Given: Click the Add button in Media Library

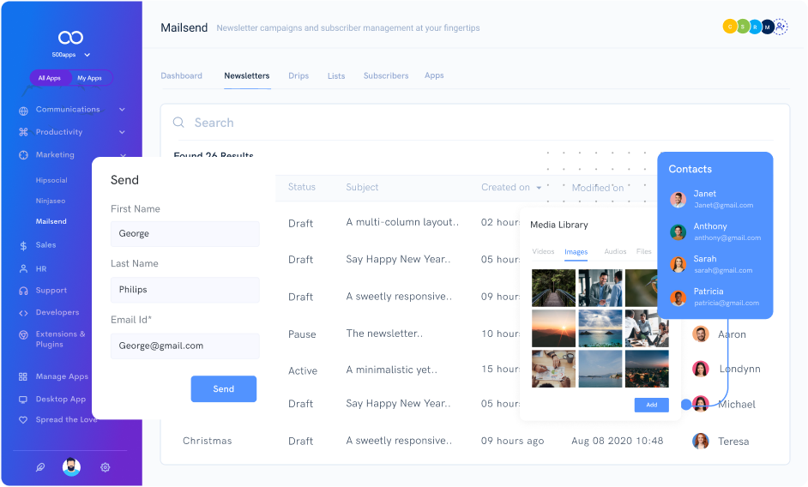Looking at the screenshot, I should click(651, 405).
